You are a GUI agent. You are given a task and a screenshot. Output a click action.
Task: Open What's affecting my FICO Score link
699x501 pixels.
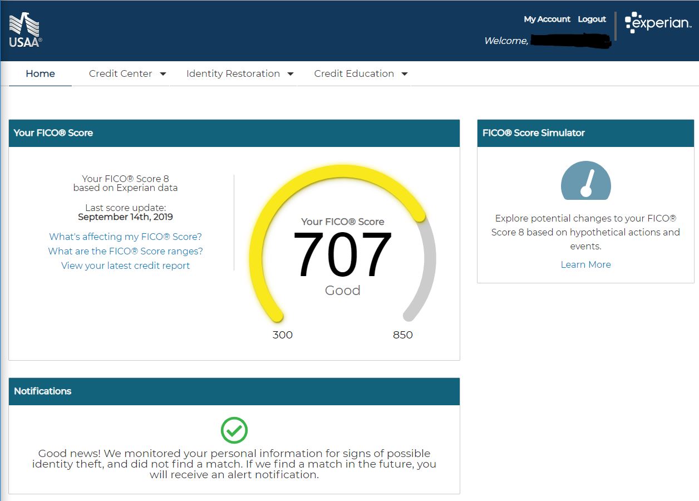pos(126,237)
